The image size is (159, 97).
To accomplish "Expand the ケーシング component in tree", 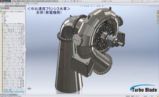I will [x=1, y=28].
